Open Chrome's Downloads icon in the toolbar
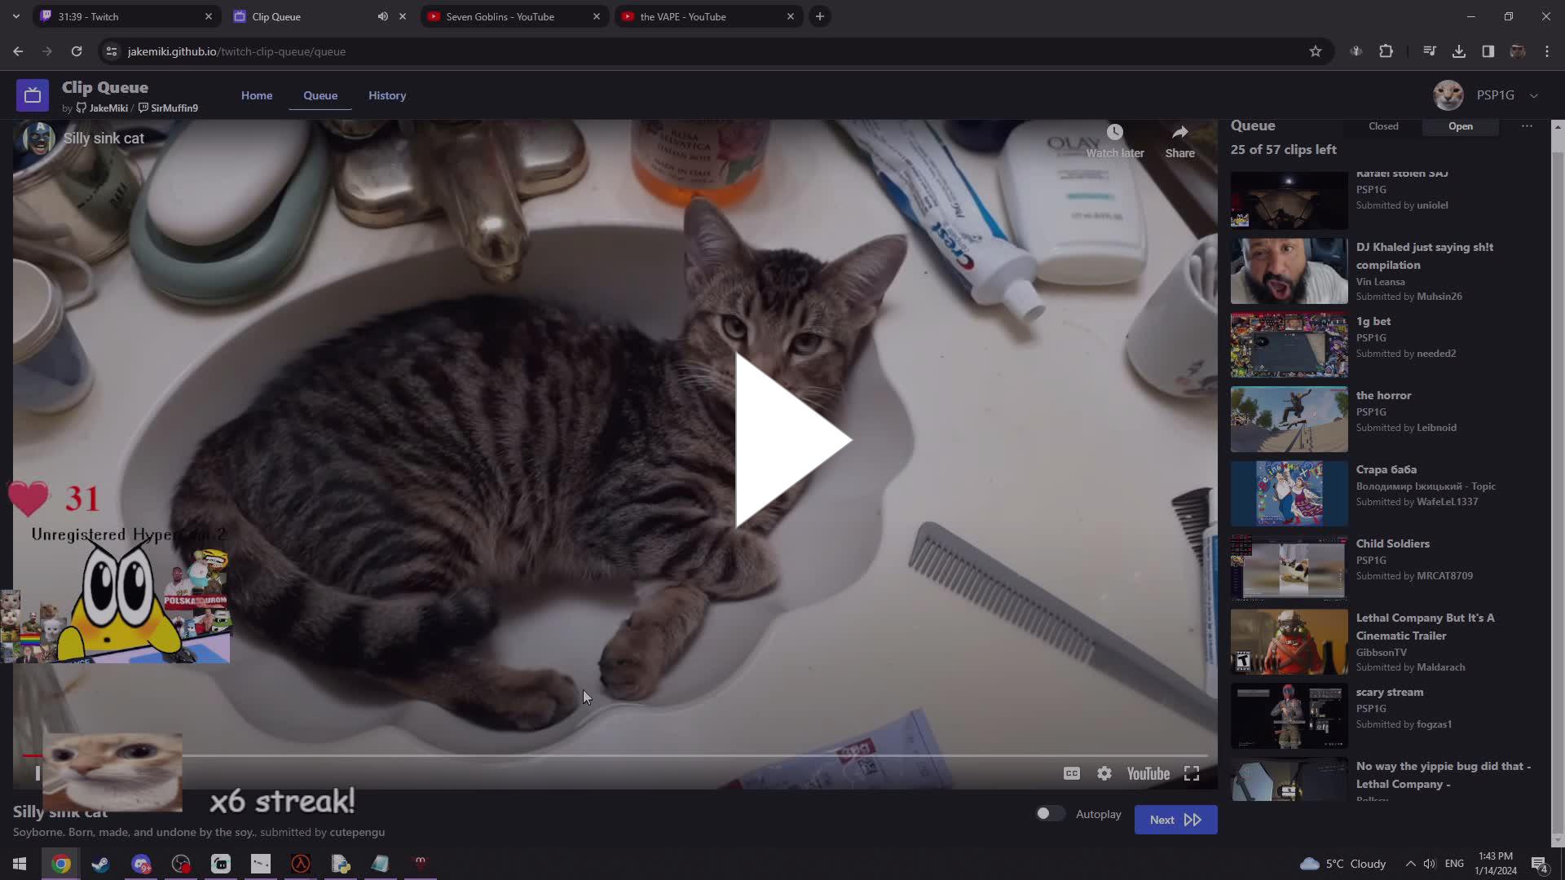 tap(1458, 51)
